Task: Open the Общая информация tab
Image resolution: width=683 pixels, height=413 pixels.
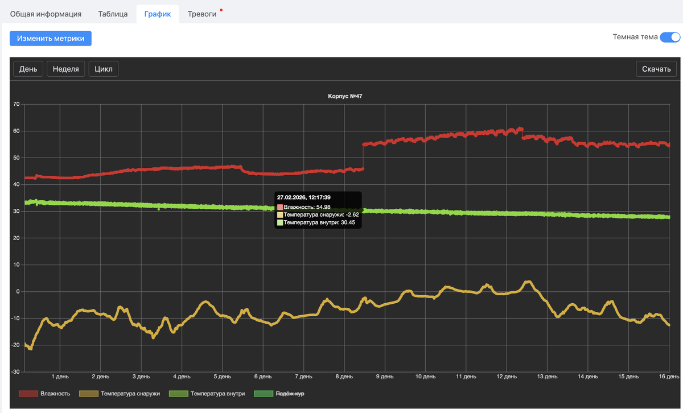Action: pos(46,14)
